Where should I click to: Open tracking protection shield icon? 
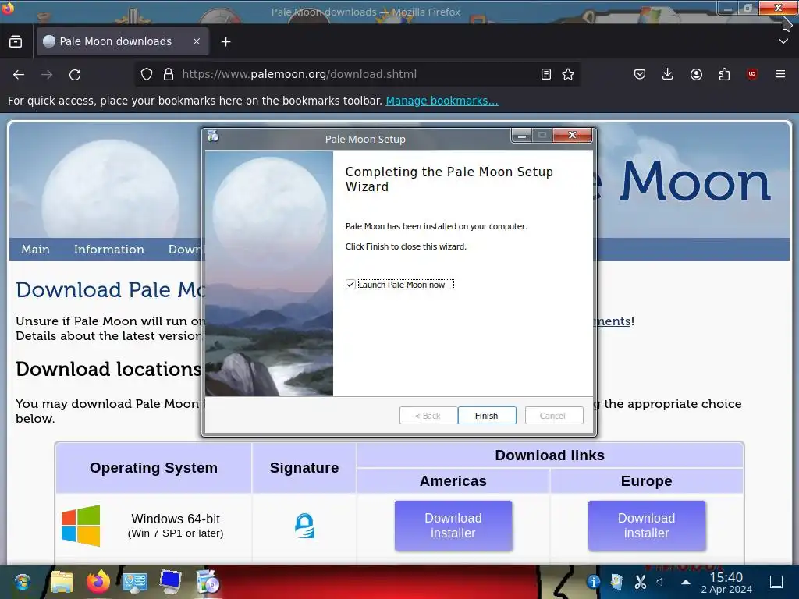coord(147,74)
